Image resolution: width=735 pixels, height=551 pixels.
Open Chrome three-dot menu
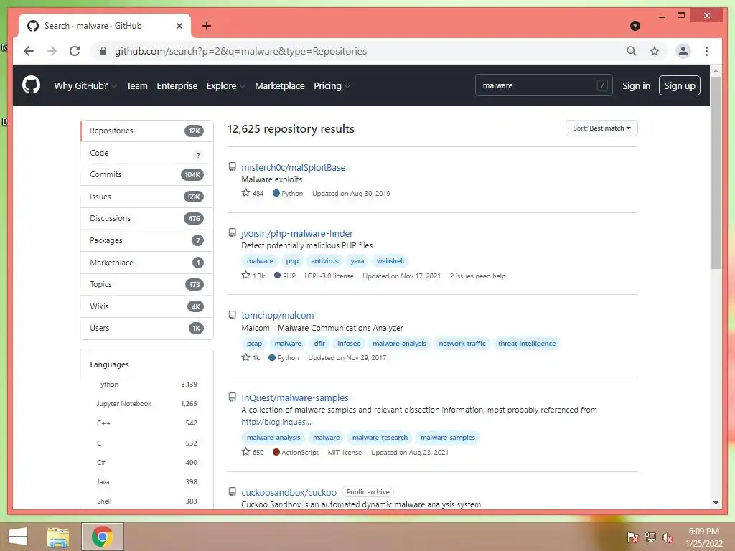tap(706, 51)
